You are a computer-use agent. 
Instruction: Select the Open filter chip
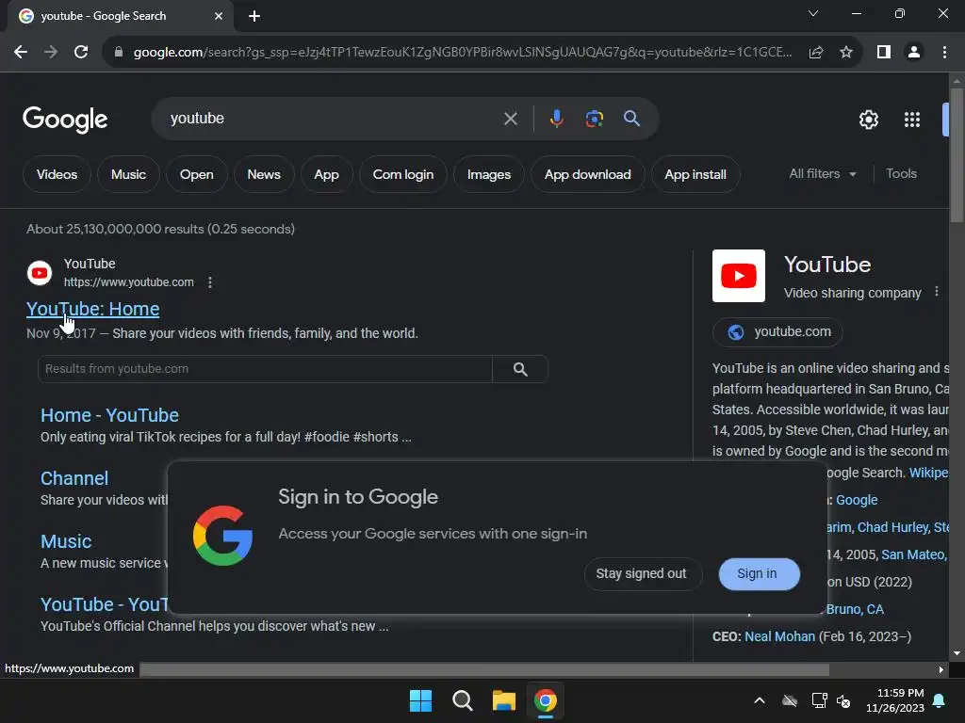point(196,174)
